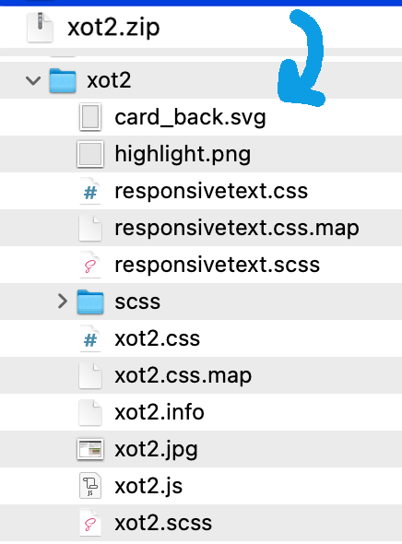The width and height of the screenshot is (402, 544).
Task: Click the highlight.png file icon
Action: 90,154
